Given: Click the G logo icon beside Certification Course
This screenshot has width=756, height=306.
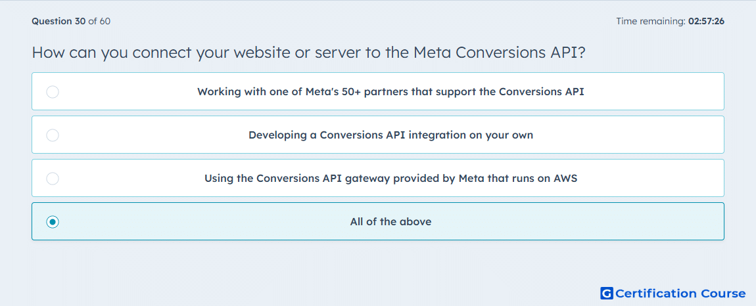Looking at the screenshot, I should point(607,293).
